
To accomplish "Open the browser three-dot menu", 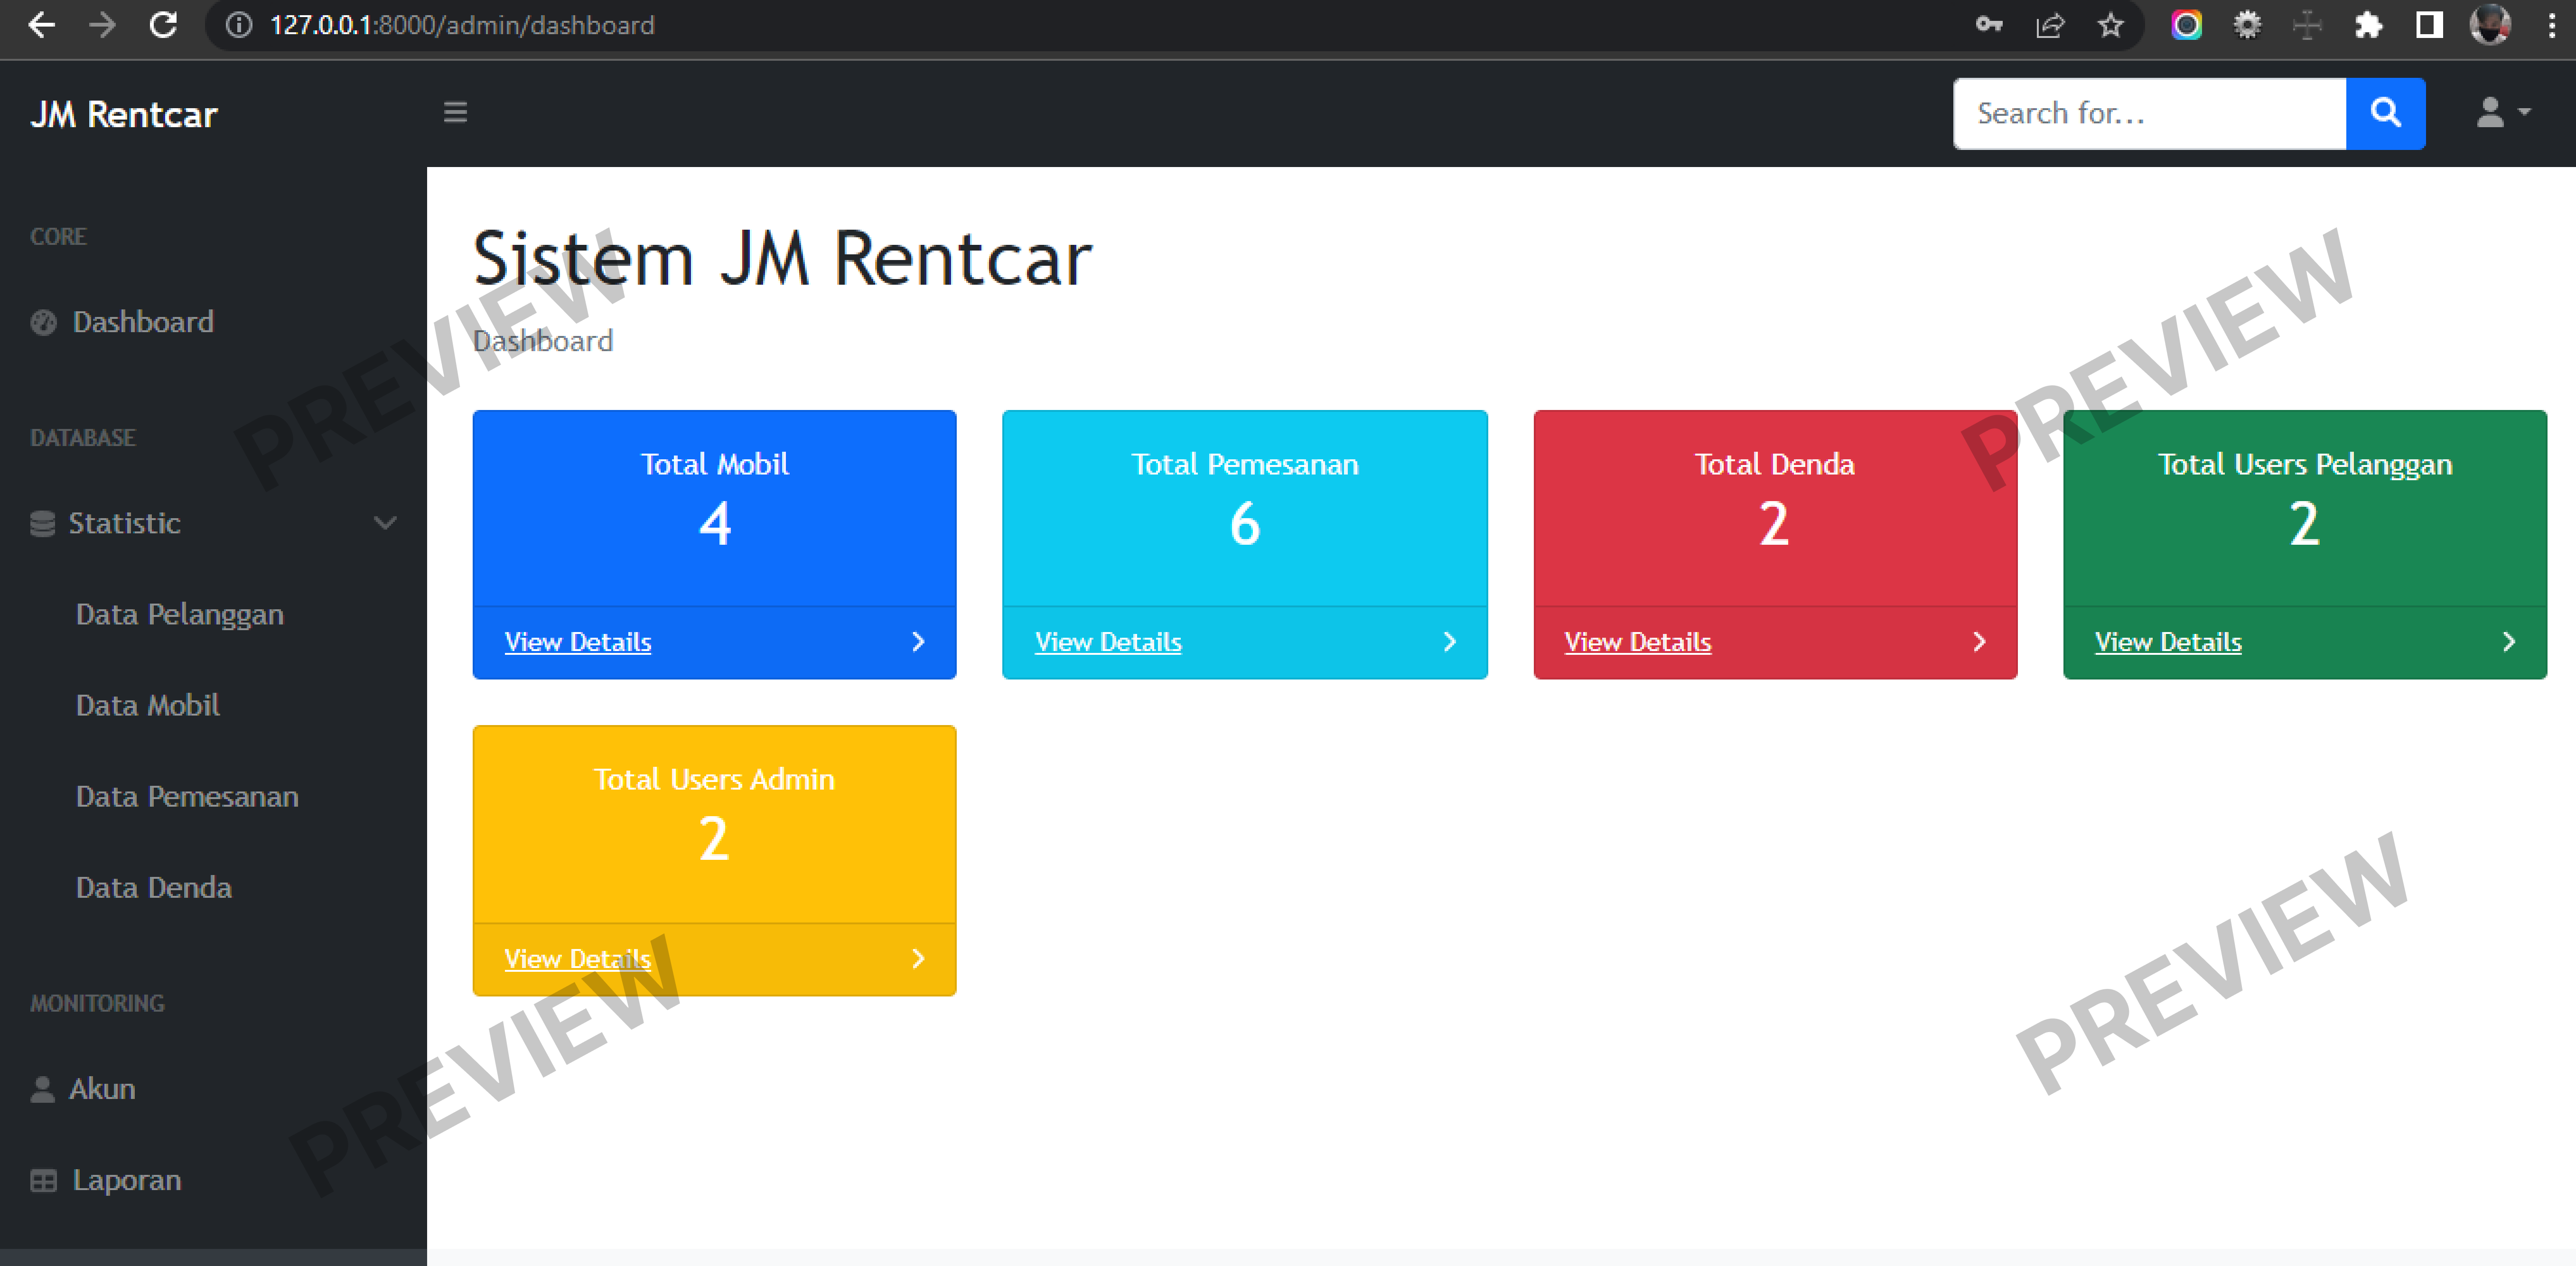I will [2552, 25].
